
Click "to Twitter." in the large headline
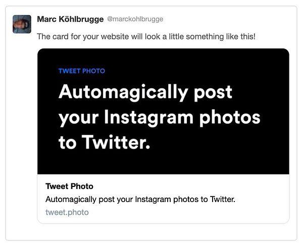click(105, 143)
